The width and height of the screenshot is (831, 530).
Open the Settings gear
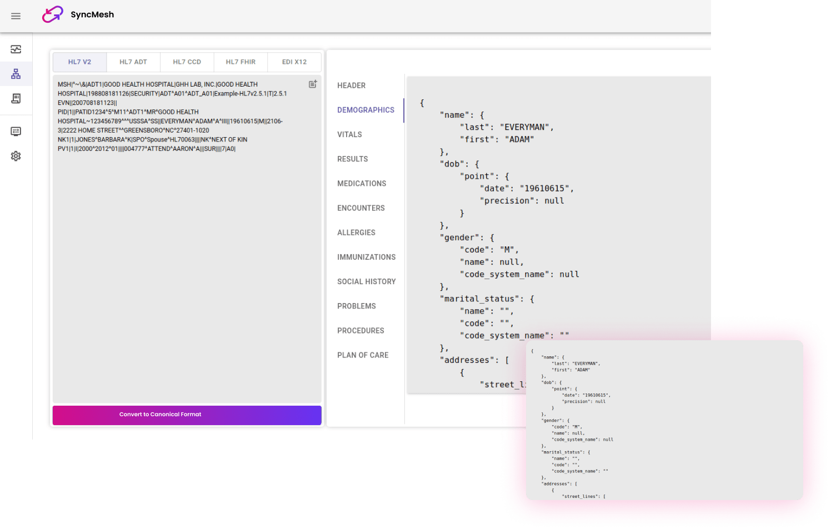[x=16, y=156]
